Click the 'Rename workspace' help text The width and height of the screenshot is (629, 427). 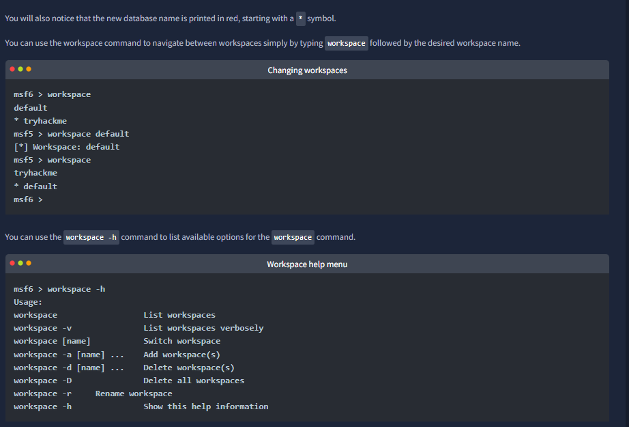(134, 394)
